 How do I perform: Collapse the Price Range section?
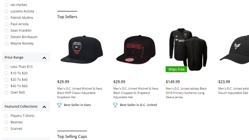point(44,58)
